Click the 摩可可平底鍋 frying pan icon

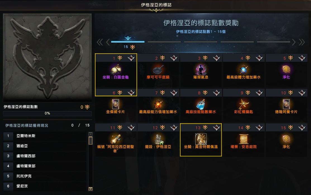158,69
